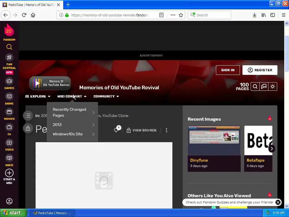Select Recently Changed Pages menu entry

[x=69, y=112]
